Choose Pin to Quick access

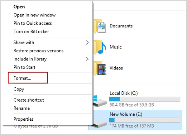click(33, 23)
